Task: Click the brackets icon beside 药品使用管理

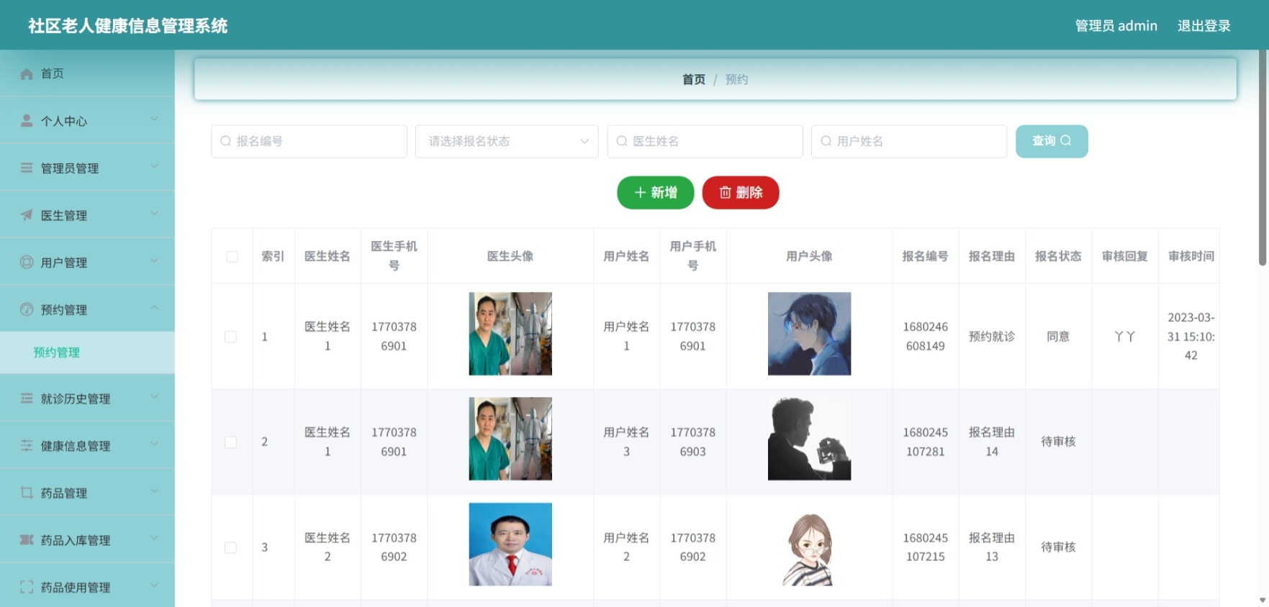Action: [27, 587]
